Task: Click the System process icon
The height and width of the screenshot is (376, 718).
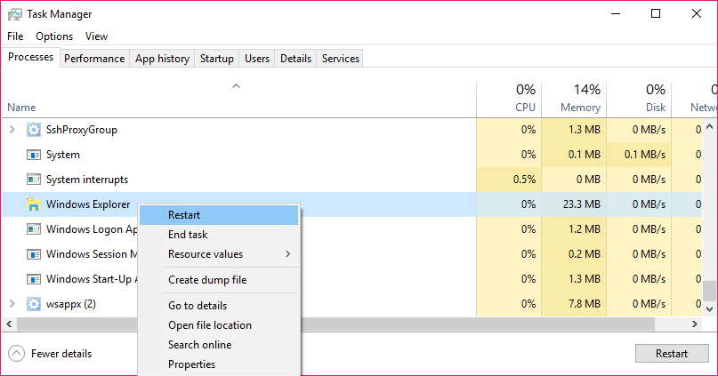Action: click(34, 155)
